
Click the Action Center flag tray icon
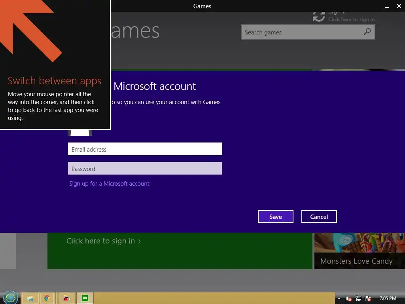pos(368,298)
